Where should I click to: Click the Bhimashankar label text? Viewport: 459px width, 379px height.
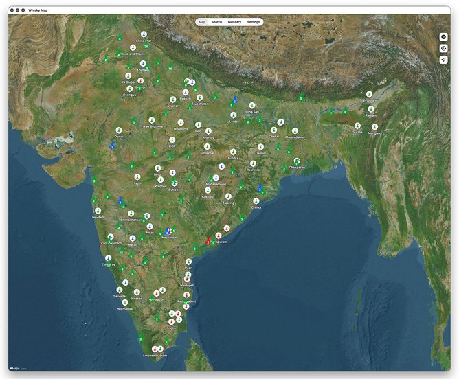[x=131, y=220]
